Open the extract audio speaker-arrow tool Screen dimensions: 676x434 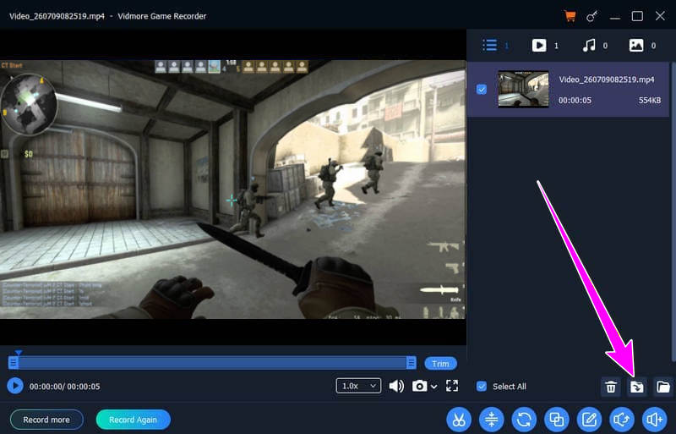[622, 420]
